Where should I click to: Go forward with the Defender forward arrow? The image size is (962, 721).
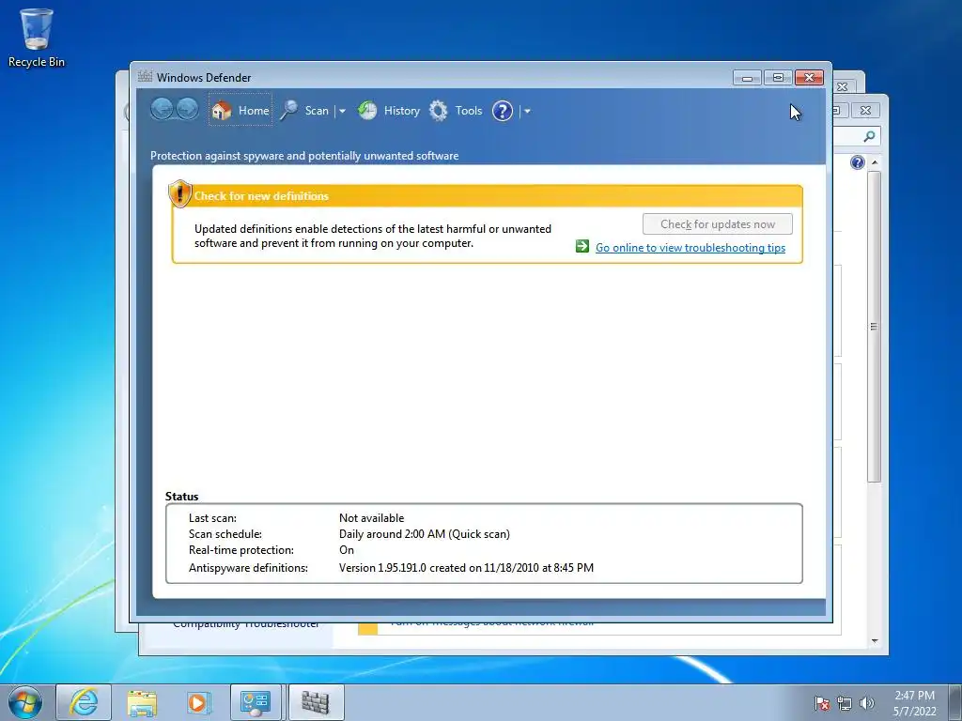pyautogui.click(x=187, y=110)
